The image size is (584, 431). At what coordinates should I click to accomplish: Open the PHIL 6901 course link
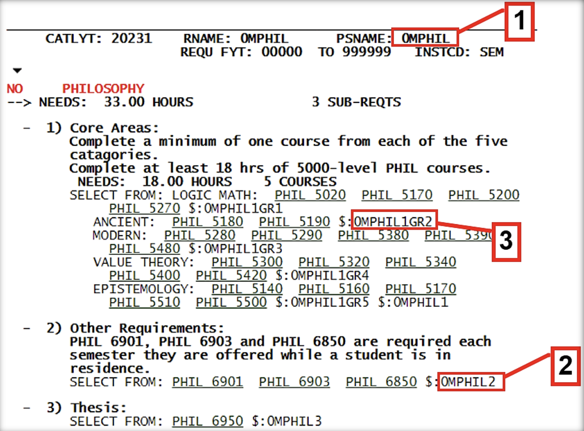coord(207,382)
